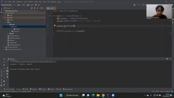The image size is (174, 98).
Task: Click the collapse all icon in Project panel
Action: 38,8
